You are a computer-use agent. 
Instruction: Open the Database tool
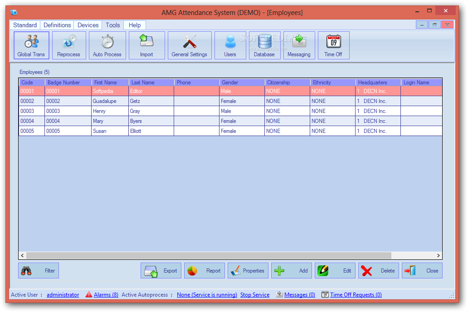point(264,45)
